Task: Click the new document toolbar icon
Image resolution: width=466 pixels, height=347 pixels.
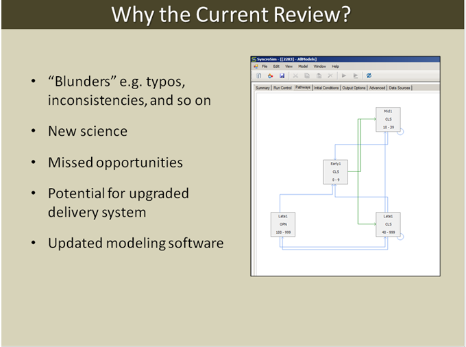Action: coord(259,76)
